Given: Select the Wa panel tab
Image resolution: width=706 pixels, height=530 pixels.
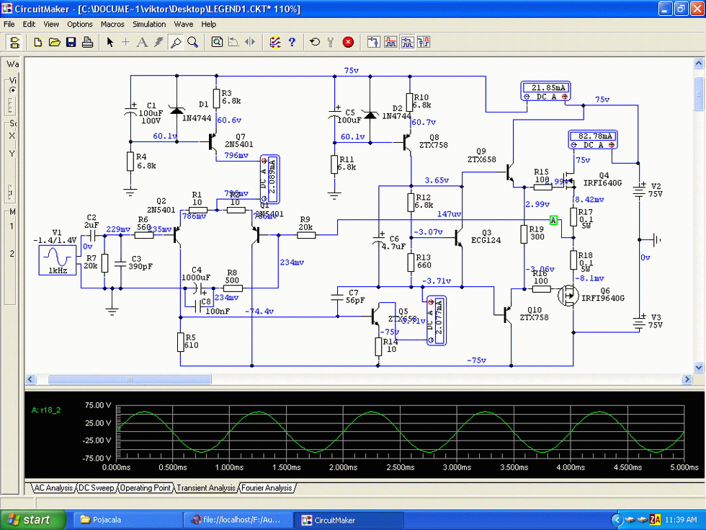Looking at the screenshot, I should pyautogui.click(x=12, y=64).
